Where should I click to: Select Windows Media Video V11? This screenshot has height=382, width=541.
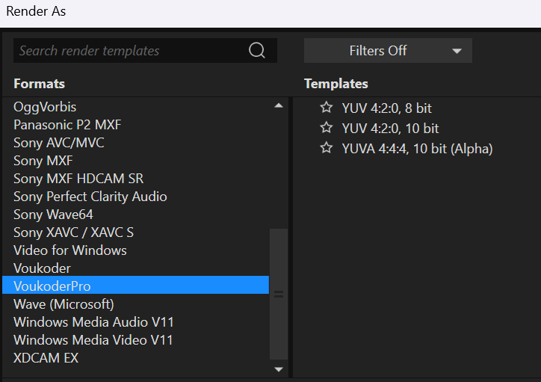93,340
